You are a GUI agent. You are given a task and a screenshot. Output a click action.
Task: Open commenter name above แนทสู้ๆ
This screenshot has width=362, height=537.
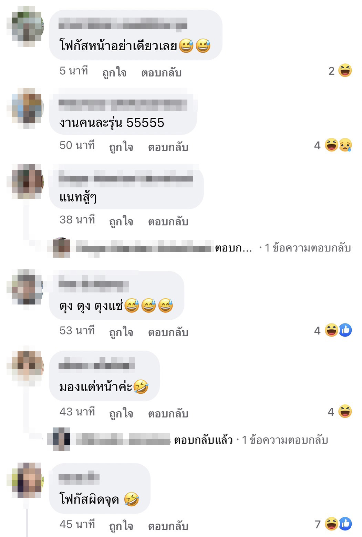click(x=126, y=178)
